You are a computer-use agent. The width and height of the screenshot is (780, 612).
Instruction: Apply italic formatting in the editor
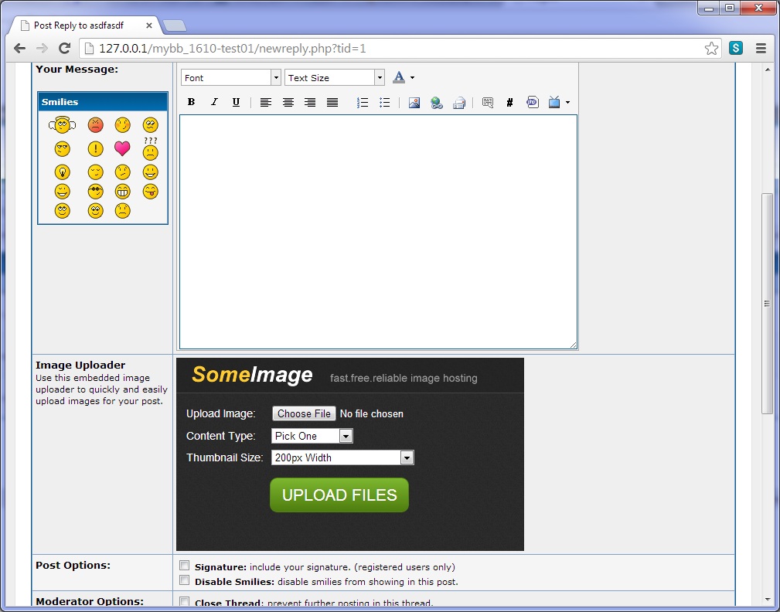(x=214, y=102)
